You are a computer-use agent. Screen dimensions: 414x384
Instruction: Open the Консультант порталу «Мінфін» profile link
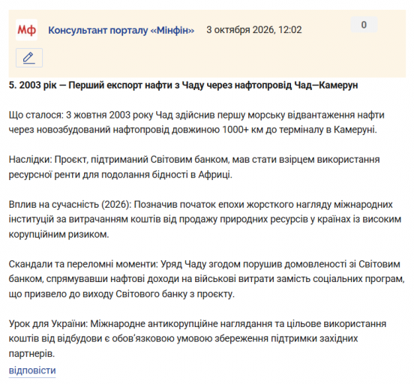121,30
